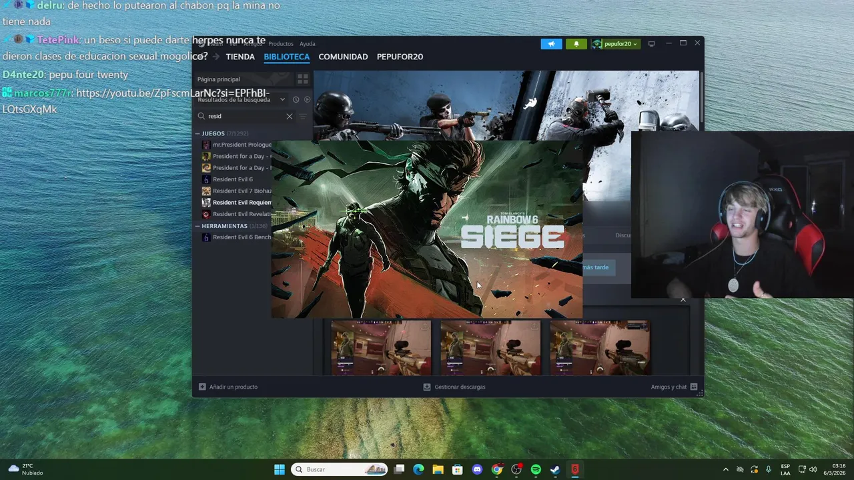Open Discord from taskbar

click(x=477, y=469)
